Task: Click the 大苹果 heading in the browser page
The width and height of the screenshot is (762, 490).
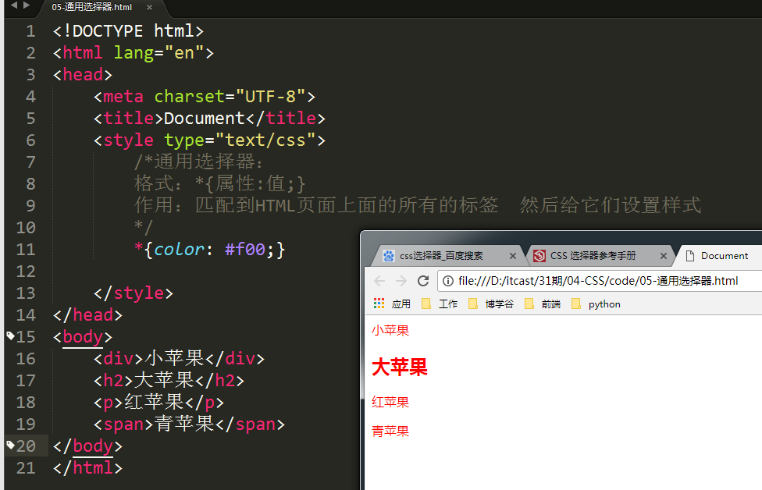Action: [400, 367]
